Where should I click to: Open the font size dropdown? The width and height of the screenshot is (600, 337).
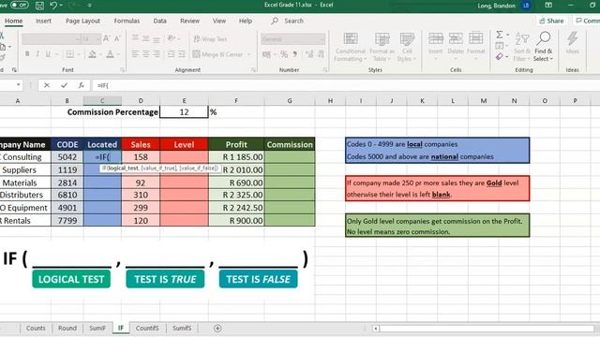pyautogui.click(x=98, y=39)
